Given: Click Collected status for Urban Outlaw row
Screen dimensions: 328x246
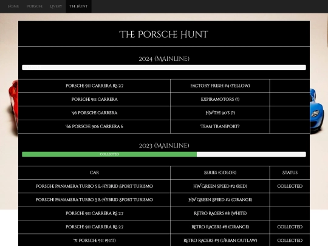Looking at the screenshot, I should [x=290, y=240].
